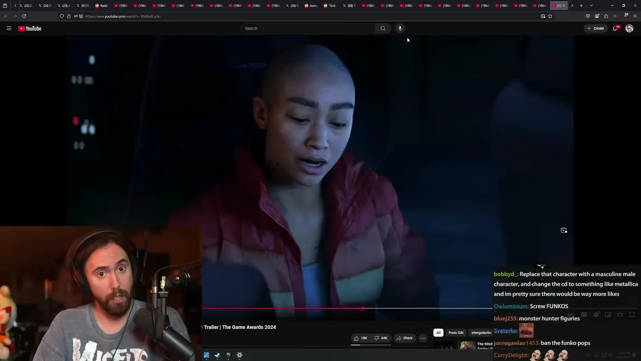Go to the YouTube home logo
Viewport: 641px width, 361px height.
pyautogui.click(x=30, y=29)
